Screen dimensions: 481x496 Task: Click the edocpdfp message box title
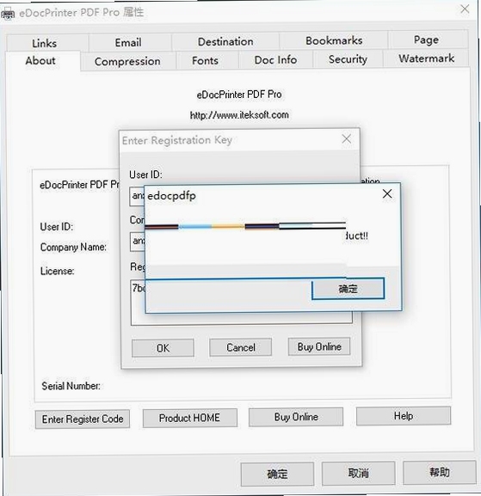click(171, 196)
